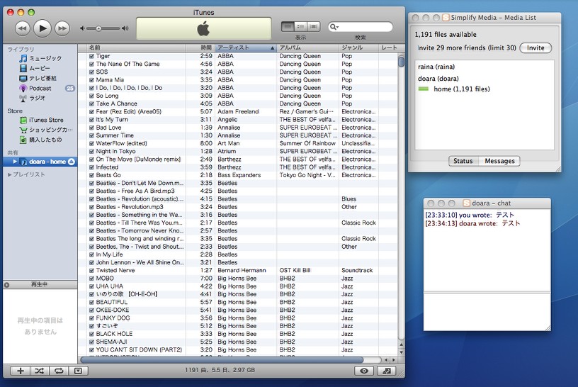Click the vertical scrollbar in song list

point(402,61)
